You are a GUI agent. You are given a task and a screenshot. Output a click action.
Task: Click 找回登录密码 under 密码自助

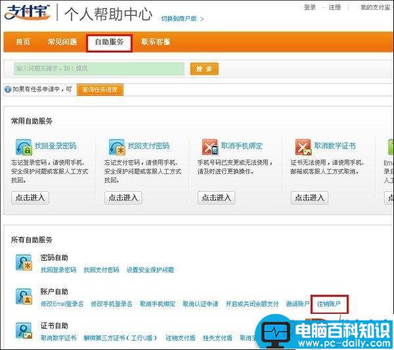58,270
